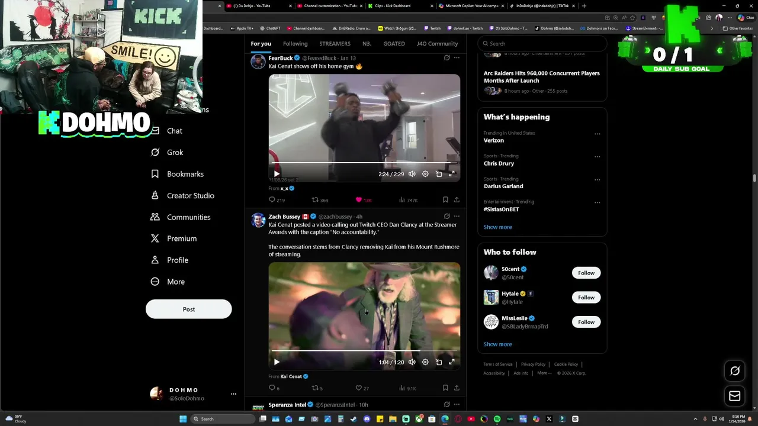Fullscreen Zach Bussey's video

point(452,362)
